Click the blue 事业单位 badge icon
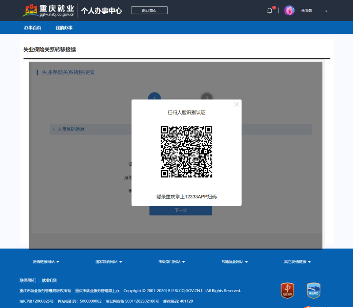The image size is (353, 308). tap(313, 290)
